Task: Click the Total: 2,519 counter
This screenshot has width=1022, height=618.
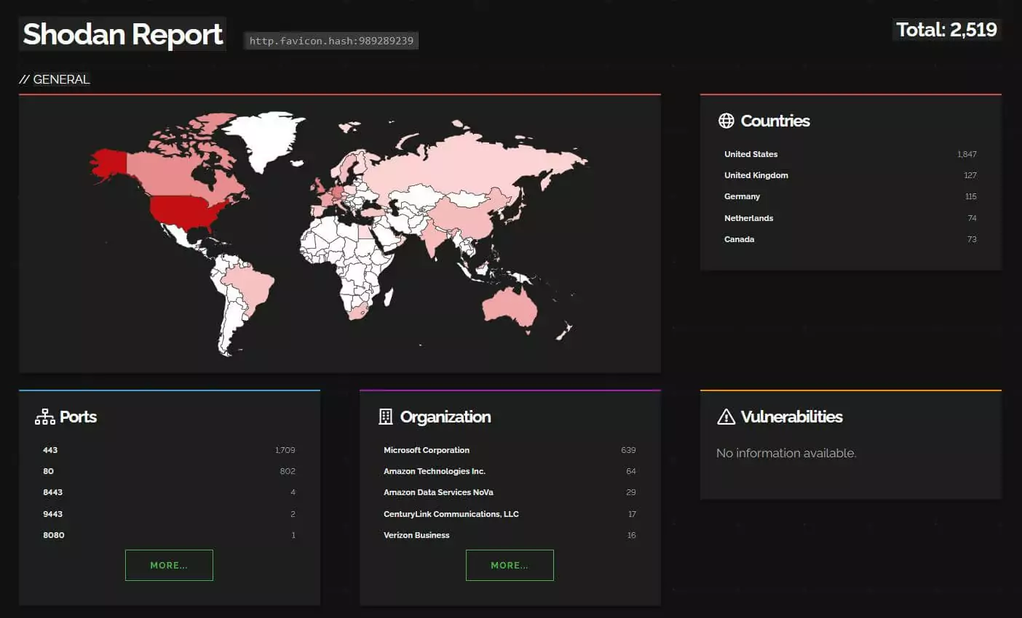Action: point(946,30)
